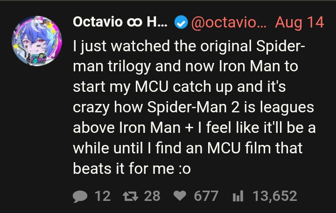This screenshot has width=336, height=213.
Task: Retweet using the arrows icon
Action: [131, 196]
